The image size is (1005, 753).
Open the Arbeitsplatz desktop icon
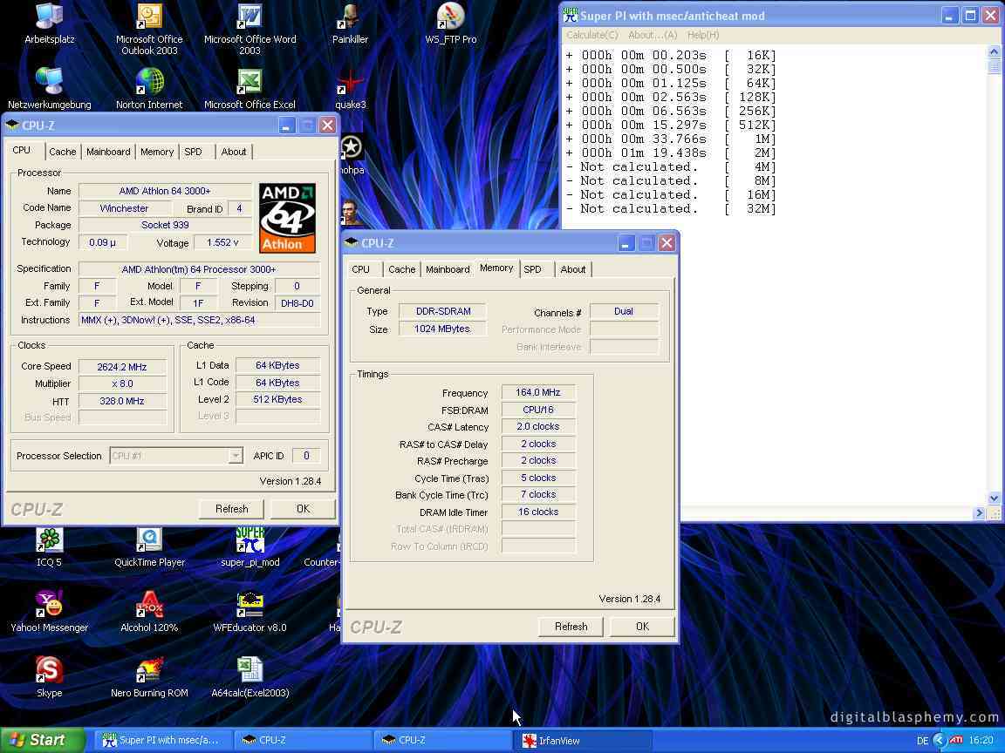50,23
